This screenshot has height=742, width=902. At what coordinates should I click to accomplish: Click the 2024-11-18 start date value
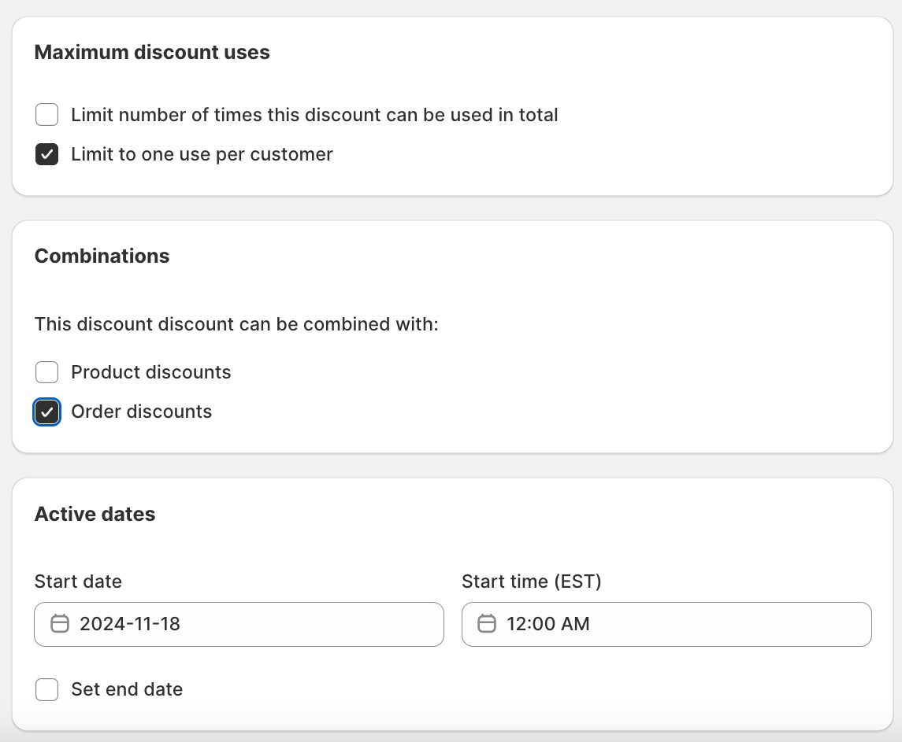(130, 624)
